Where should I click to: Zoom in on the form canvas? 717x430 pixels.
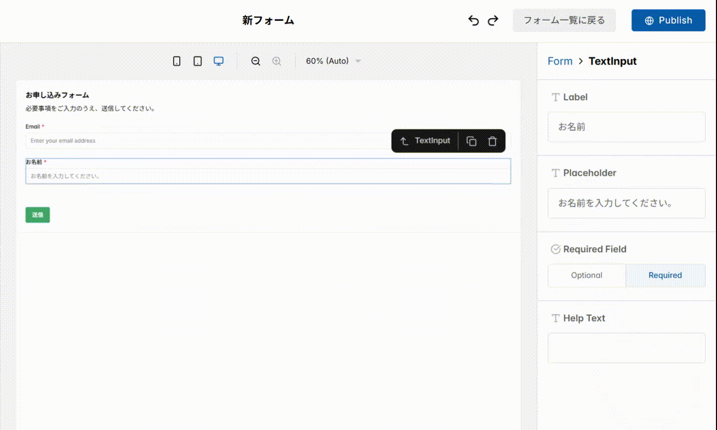click(x=277, y=61)
